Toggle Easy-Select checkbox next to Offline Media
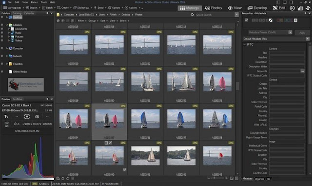 pyautogui.click(x=2, y=72)
